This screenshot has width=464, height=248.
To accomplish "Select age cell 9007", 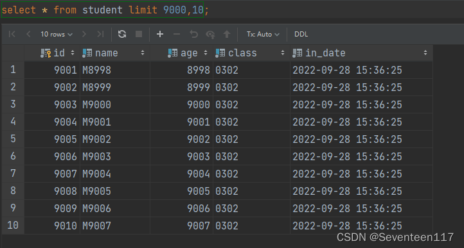I will pyautogui.click(x=182, y=226).
